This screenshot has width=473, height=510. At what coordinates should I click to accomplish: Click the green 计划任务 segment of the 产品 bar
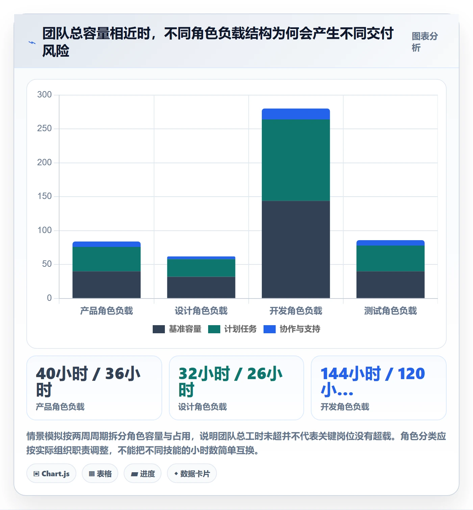coord(106,259)
